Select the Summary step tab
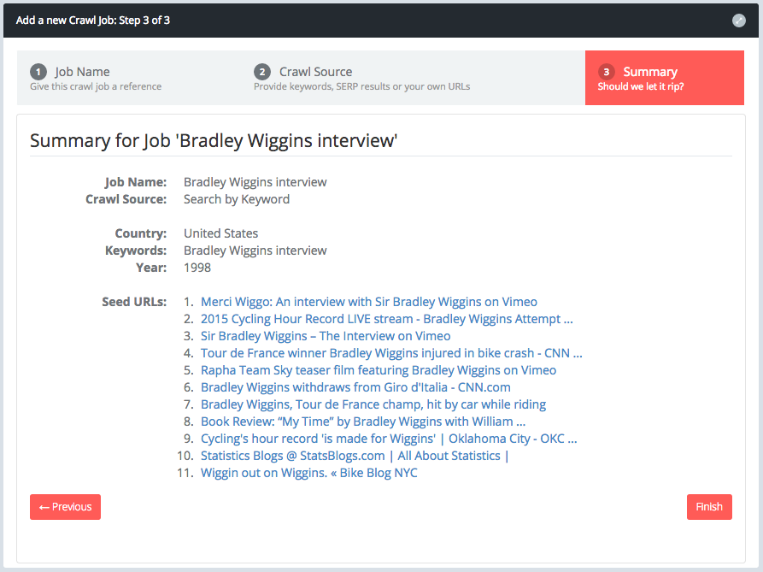This screenshot has height=572, width=763. 664,78
